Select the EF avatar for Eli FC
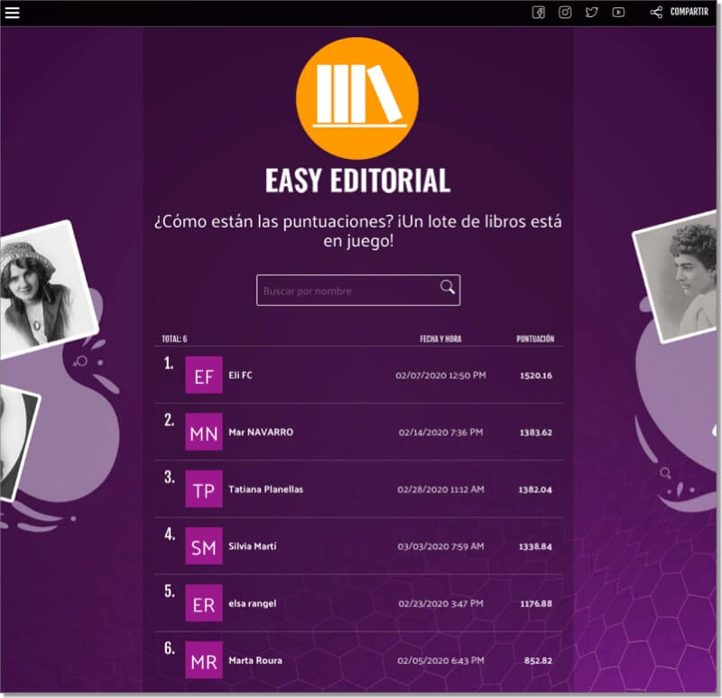The height and width of the screenshot is (698, 722). [204, 375]
